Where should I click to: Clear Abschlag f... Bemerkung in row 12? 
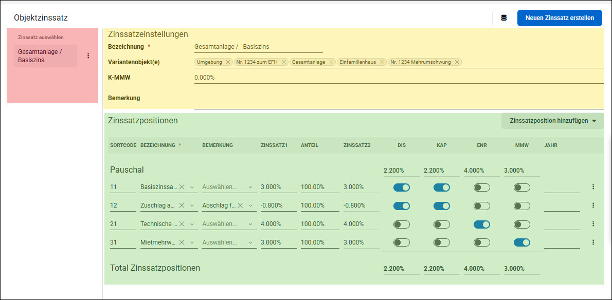241,205
